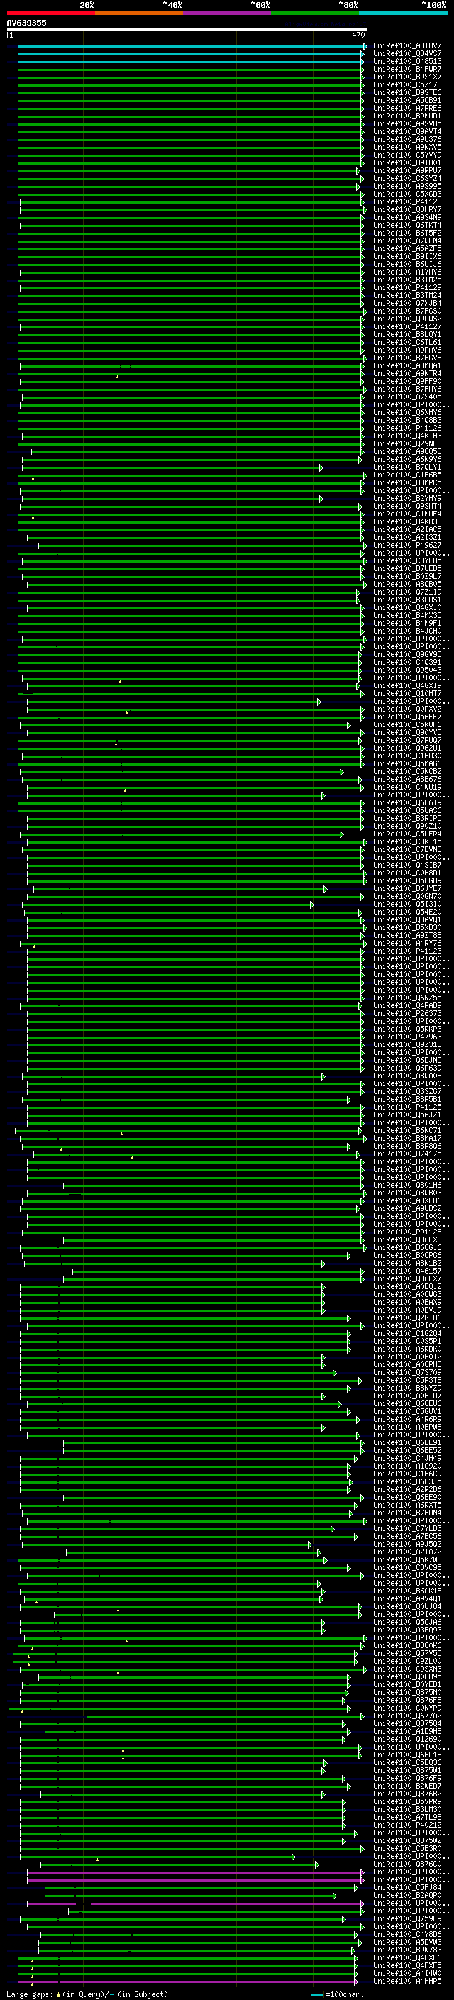Click the query name AV639355
The width and height of the screenshot is (454, 2000).
tap(26, 23)
